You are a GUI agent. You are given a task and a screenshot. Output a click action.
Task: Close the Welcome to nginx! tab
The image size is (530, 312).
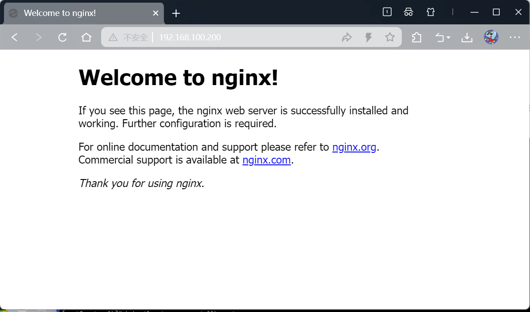pyautogui.click(x=156, y=13)
